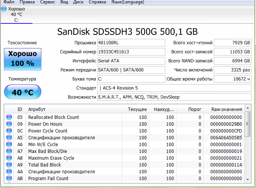Image resolution: width=256 pixels, height=188 pixels.
Task: Click the 40 °C temperature button
Action: [22, 92]
